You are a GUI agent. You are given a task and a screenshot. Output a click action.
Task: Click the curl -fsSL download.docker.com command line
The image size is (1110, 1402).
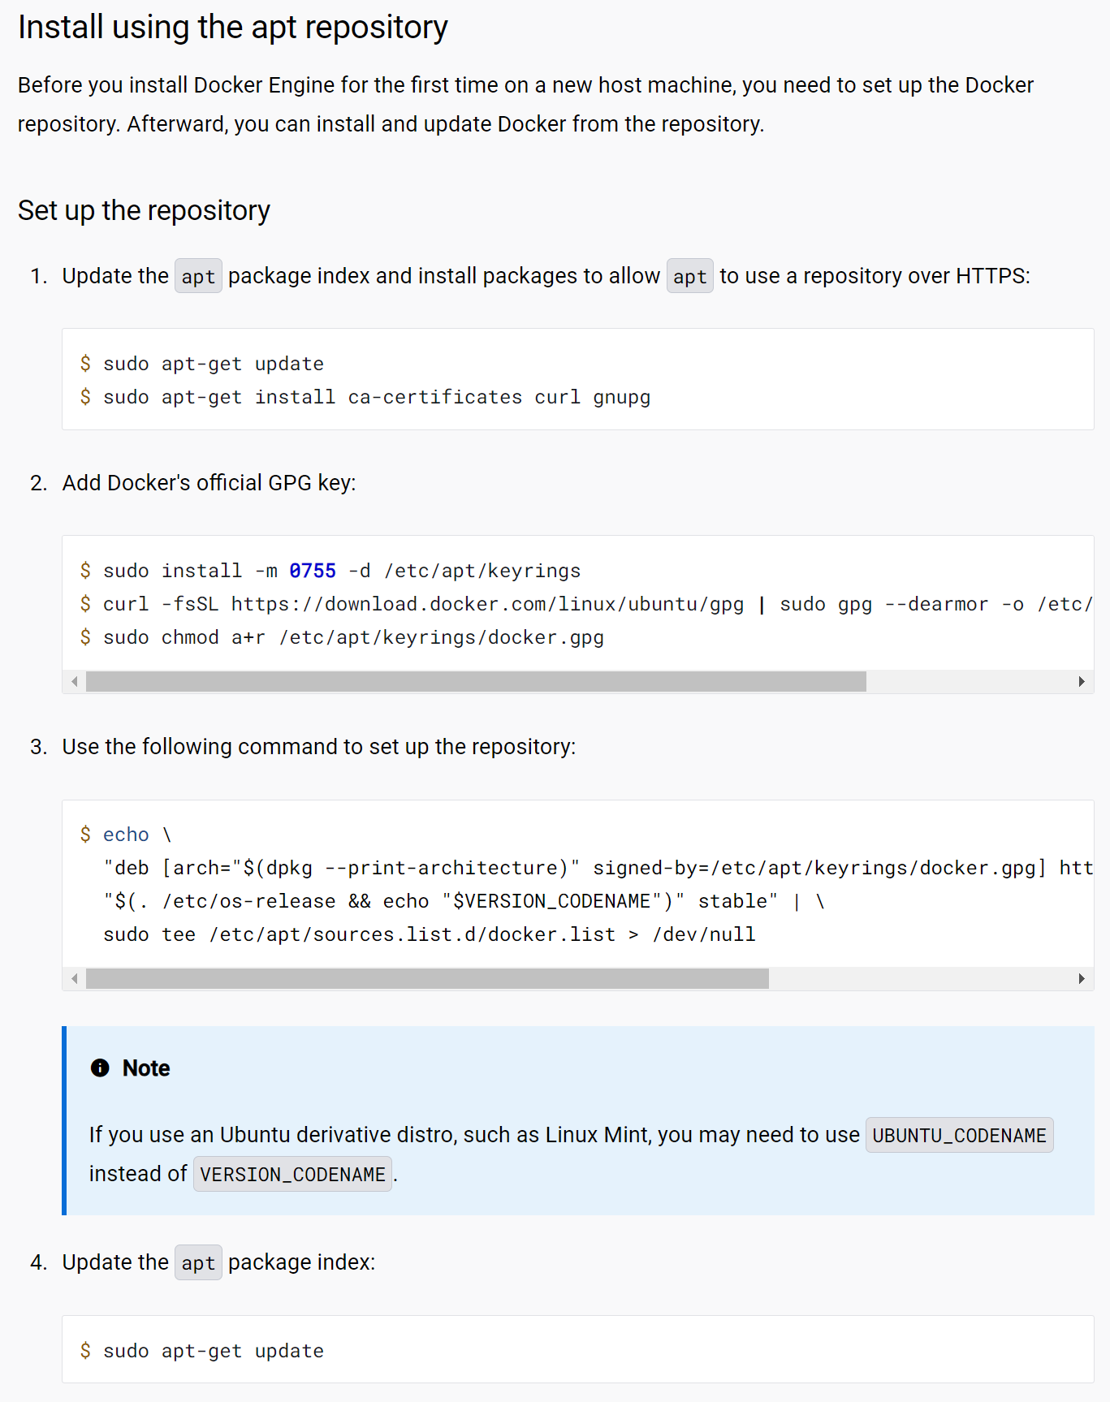[585, 604]
